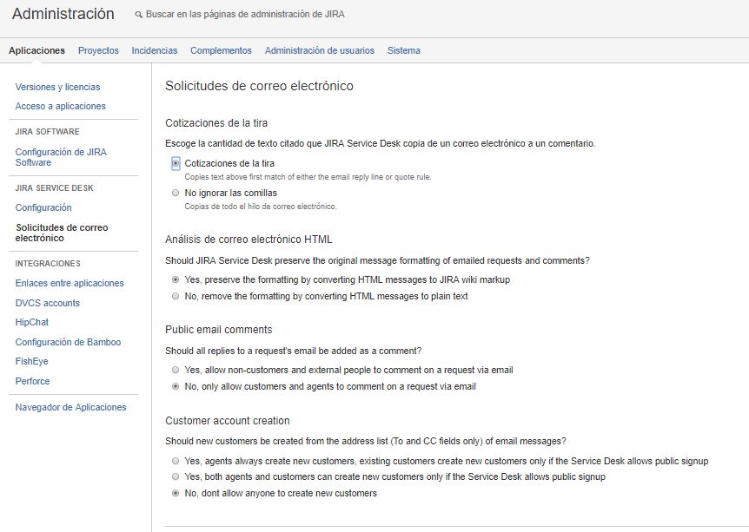
Task: Click the JIRA SERVICE DESK sidebar heading
Action: 54,188
